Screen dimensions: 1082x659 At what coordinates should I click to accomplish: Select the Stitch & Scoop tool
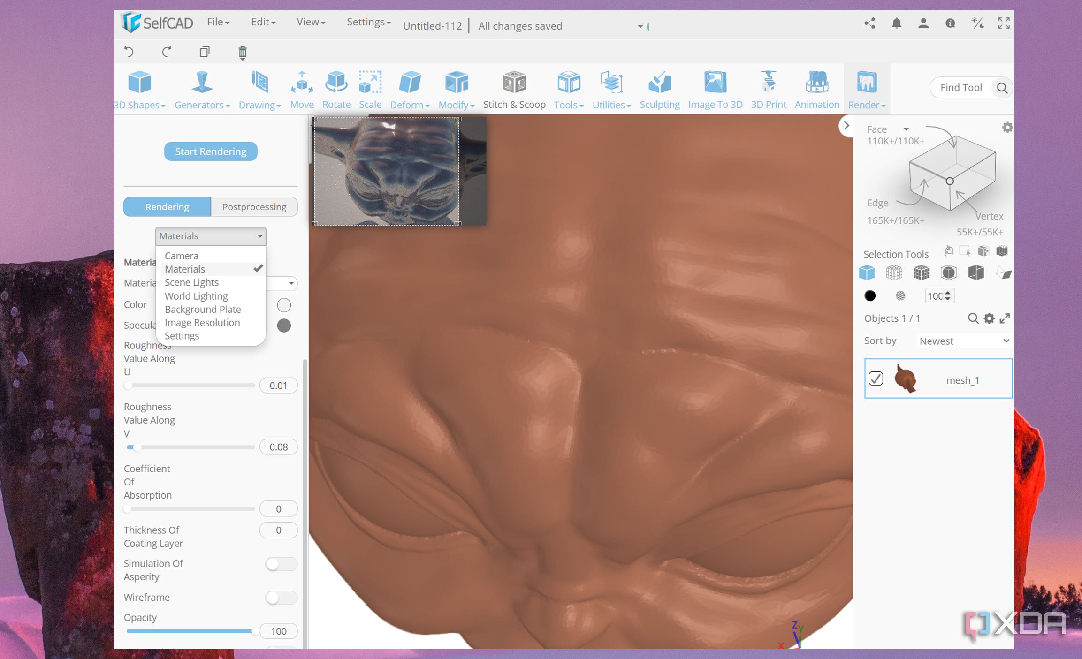click(514, 89)
